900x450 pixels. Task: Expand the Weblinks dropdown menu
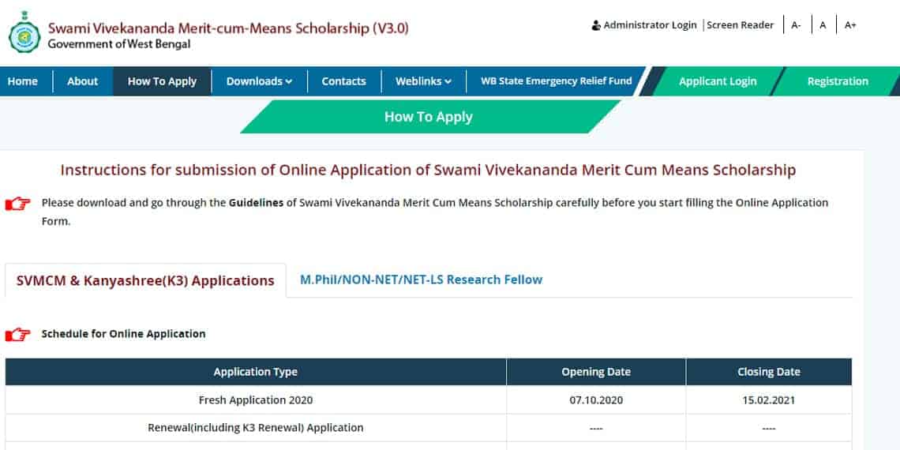tap(423, 81)
